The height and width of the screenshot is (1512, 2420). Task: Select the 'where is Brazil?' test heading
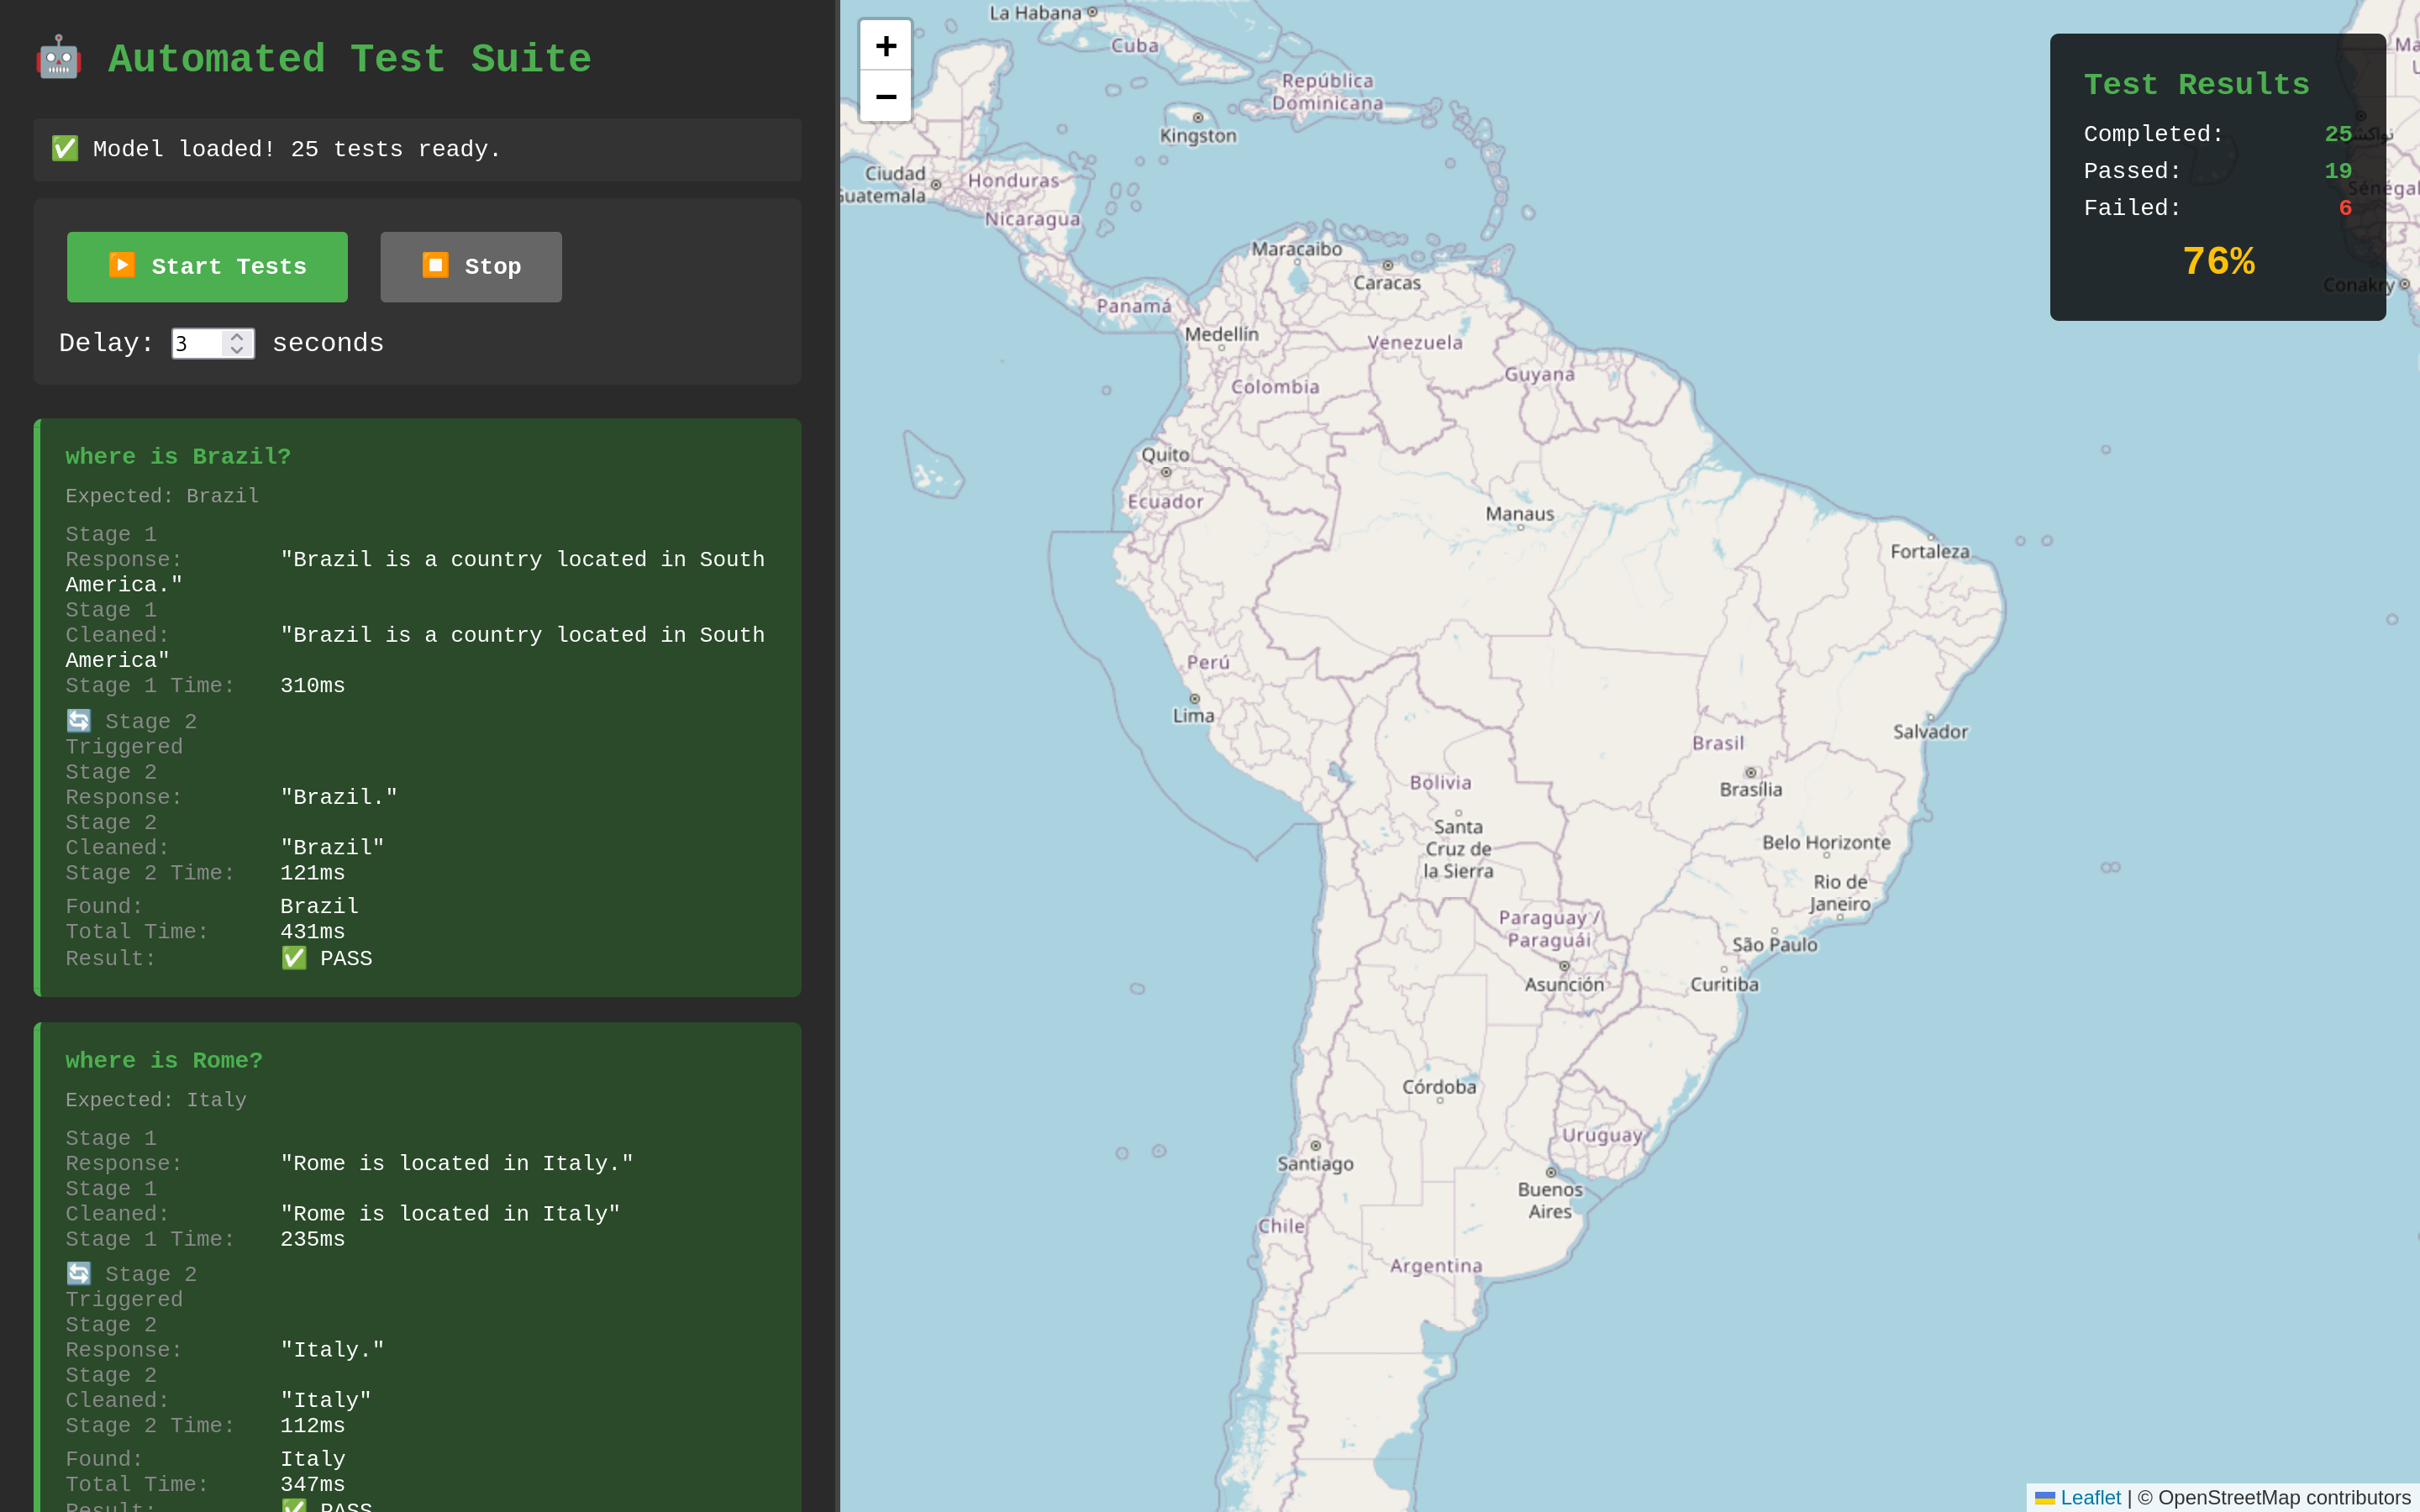click(x=178, y=457)
